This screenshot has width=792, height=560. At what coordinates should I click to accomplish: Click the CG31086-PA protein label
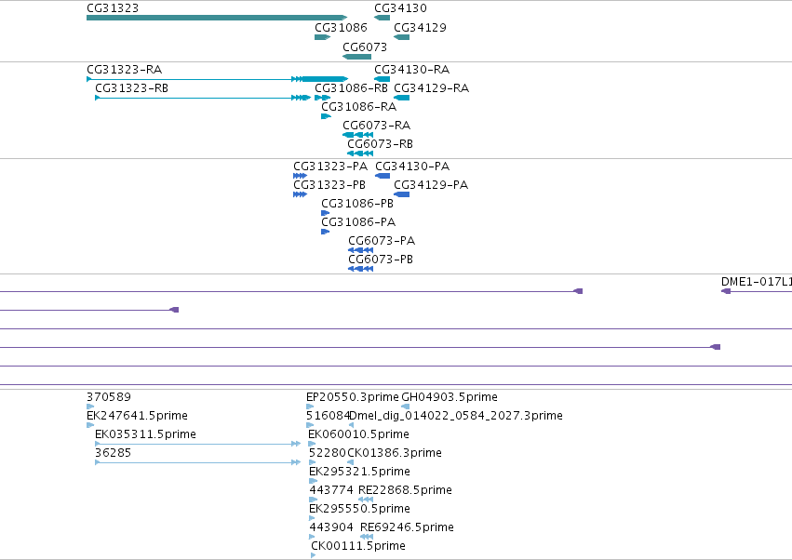358,222
